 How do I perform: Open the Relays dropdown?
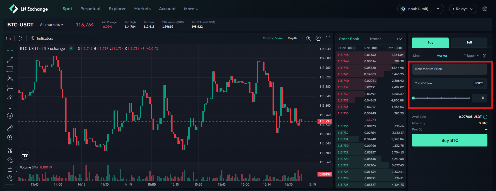[463, 9]
